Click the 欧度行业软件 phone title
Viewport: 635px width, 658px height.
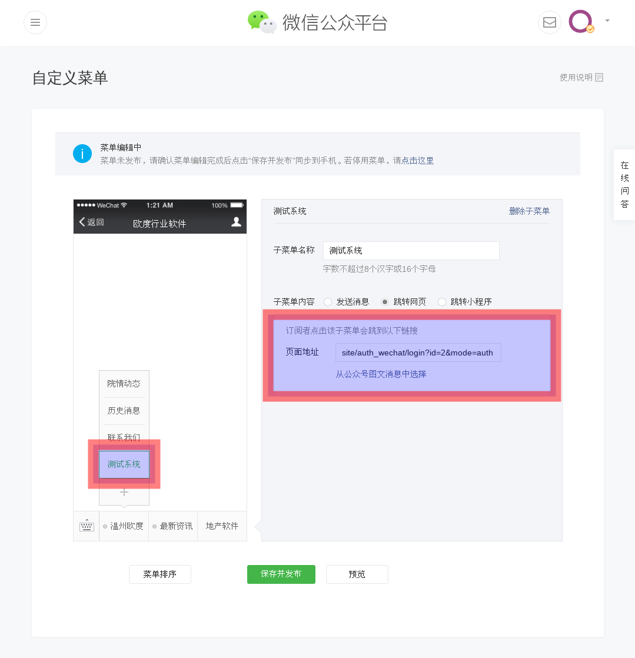pos(159,224)
